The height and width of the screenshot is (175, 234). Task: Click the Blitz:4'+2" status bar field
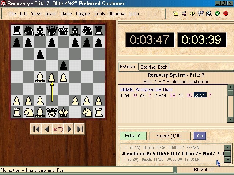pos(204,170)
